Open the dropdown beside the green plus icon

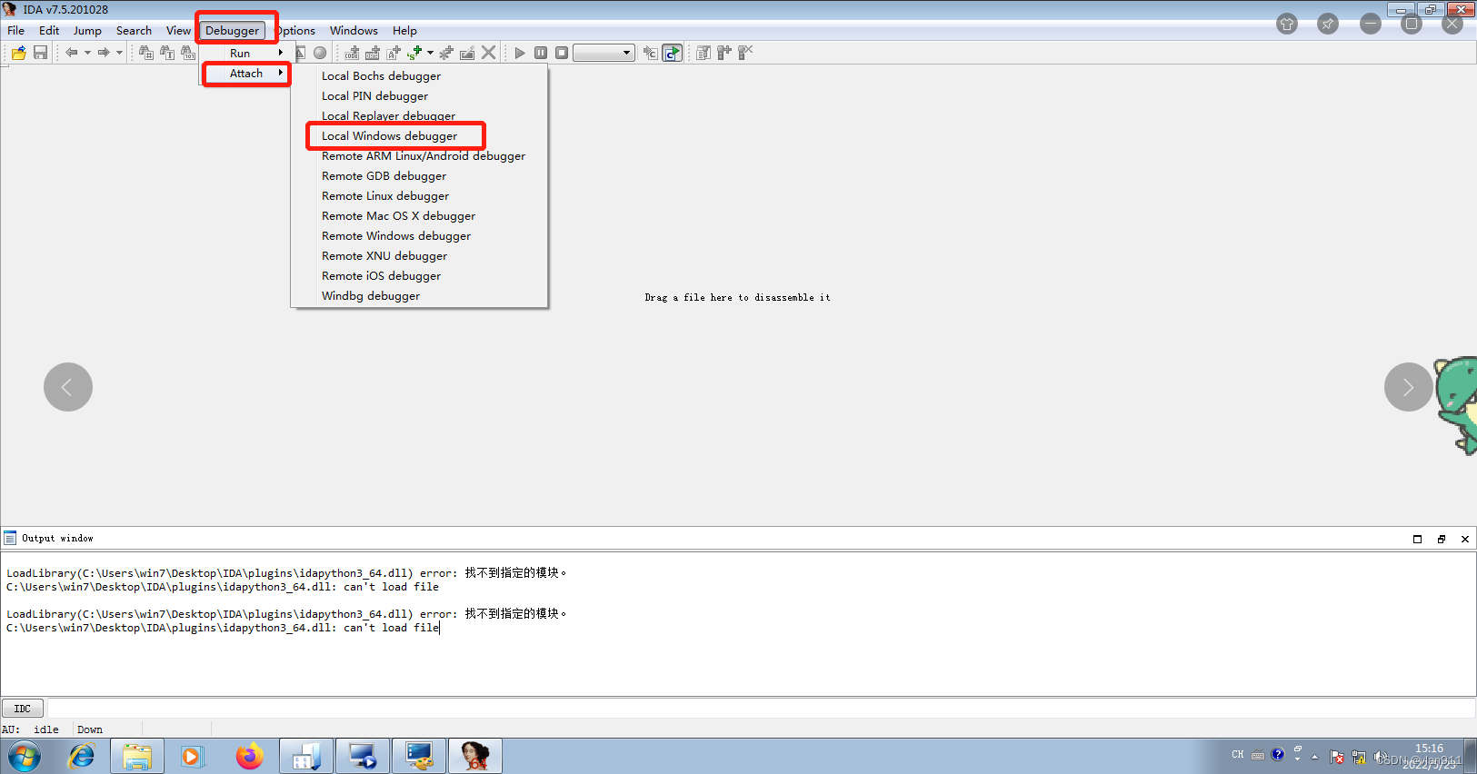click(x=430, y=53)
